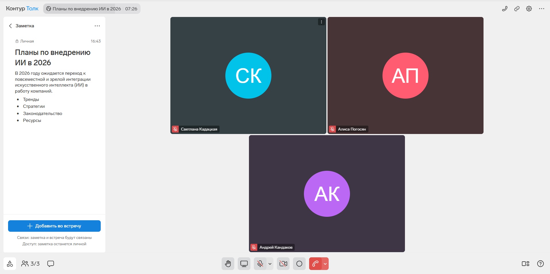Open Светлана Кадацкая's tile options menu

pyautogui.click(x=321, y=22)
